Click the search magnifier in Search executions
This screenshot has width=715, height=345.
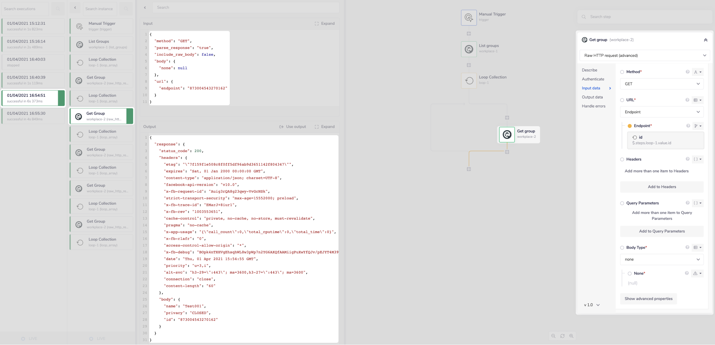tap(58, 9)
